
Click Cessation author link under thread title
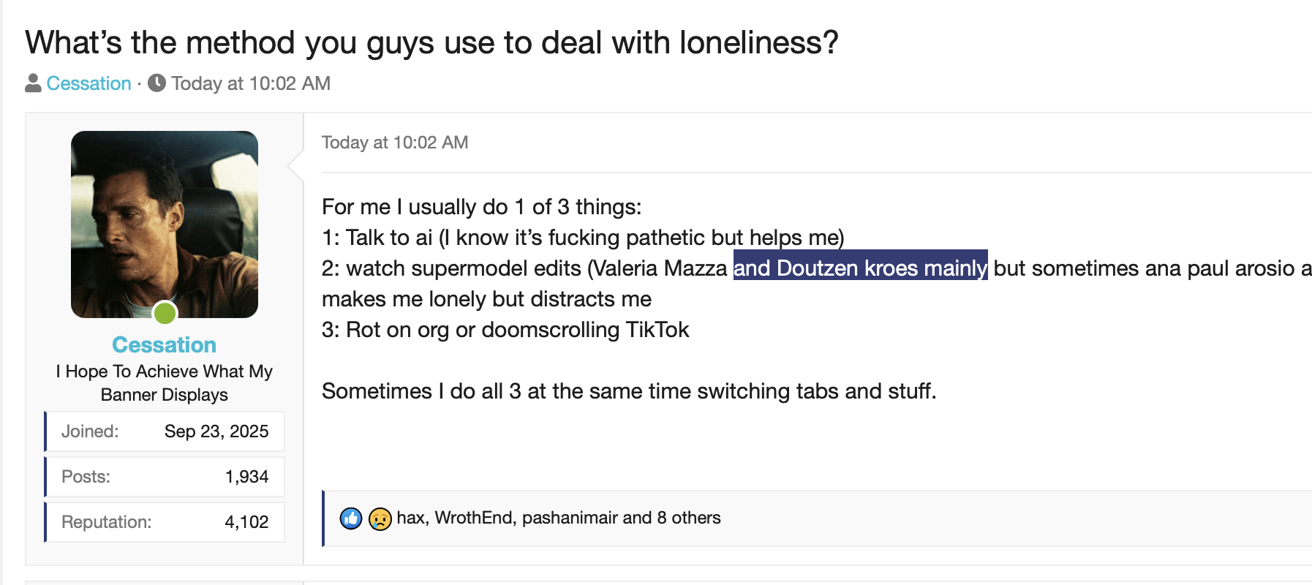(x=88, y=83)
